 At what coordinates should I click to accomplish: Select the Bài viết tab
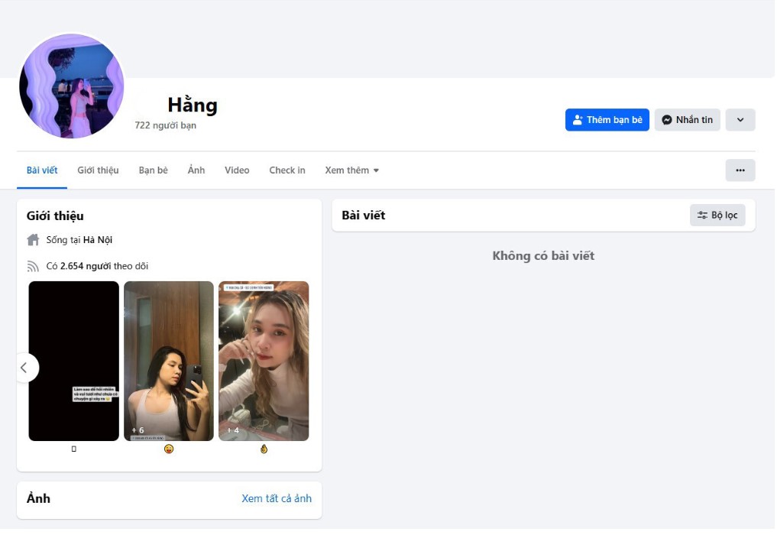[42, 170]
